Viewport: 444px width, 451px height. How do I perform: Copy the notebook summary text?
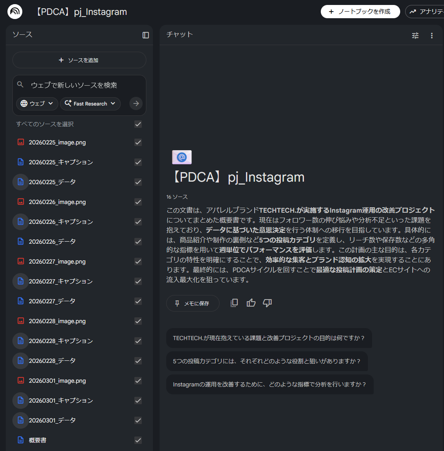click(234, 302)
